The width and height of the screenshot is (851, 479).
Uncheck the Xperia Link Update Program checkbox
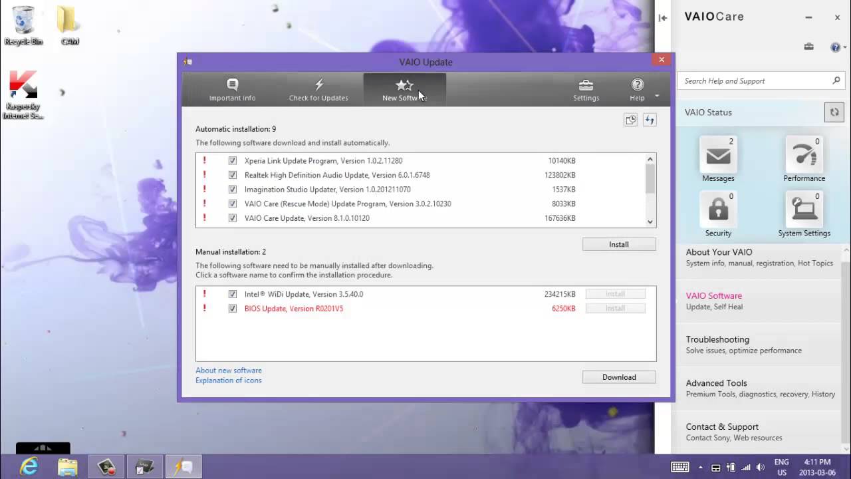[233, 160]
